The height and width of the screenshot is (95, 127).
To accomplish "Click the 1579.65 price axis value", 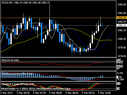I will click(x=122, y=48).
